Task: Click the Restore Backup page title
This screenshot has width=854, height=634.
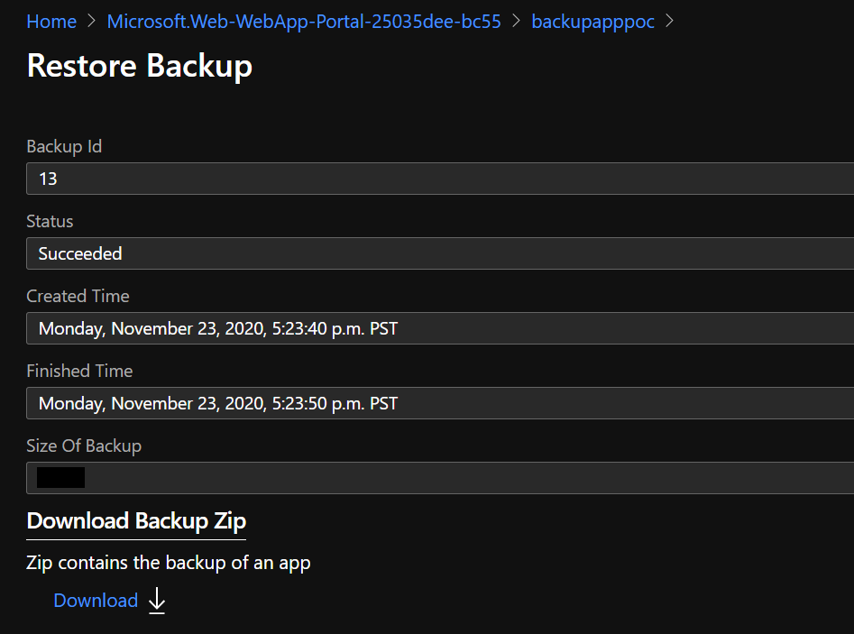Action: click(139, 65)
